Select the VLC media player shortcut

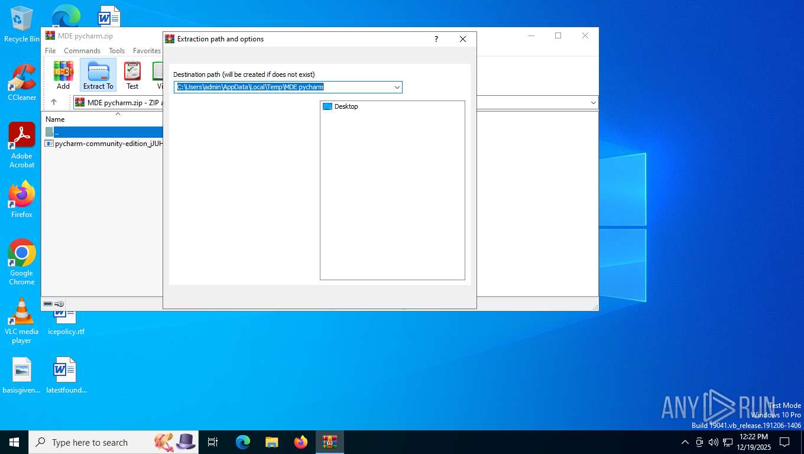(x=22, y=320)
